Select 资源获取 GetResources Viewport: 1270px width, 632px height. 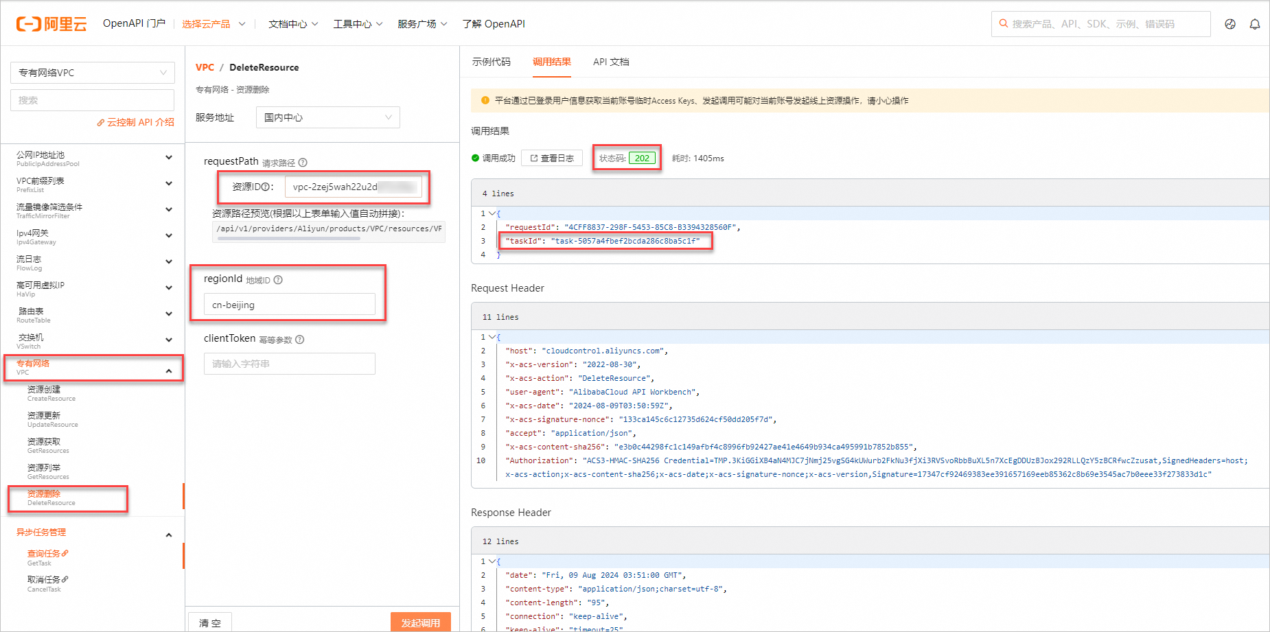48,445
